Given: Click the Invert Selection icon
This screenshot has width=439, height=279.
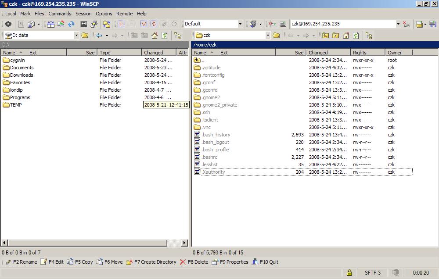Looking at the screenshot, I should pos(154,24).
